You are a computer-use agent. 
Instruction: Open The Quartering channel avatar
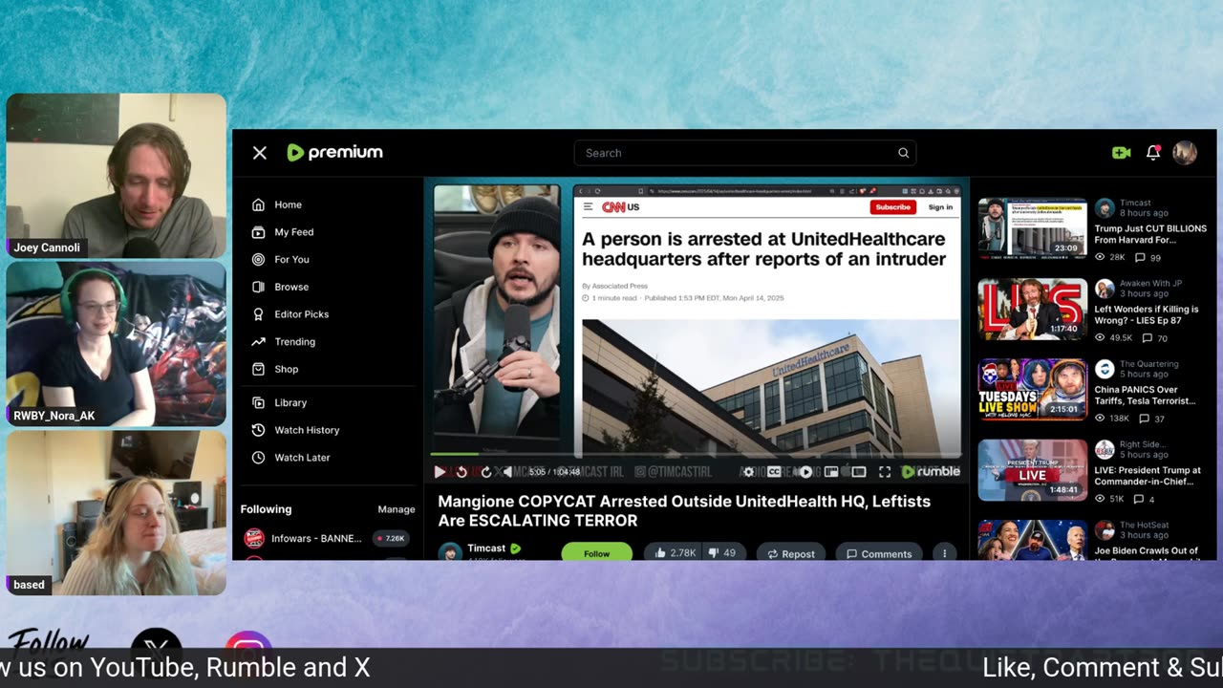(1105, 369)
